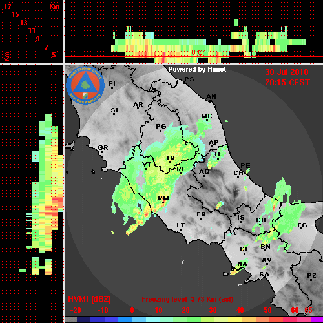
Task: Click the '5' km altitude label
Action: pos(54,55)
